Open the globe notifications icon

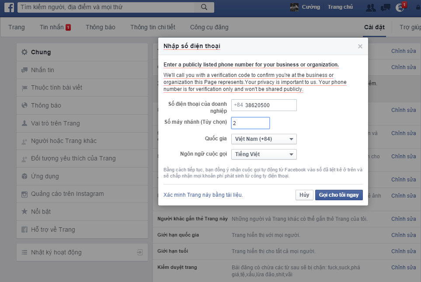(x=400, y=7)
